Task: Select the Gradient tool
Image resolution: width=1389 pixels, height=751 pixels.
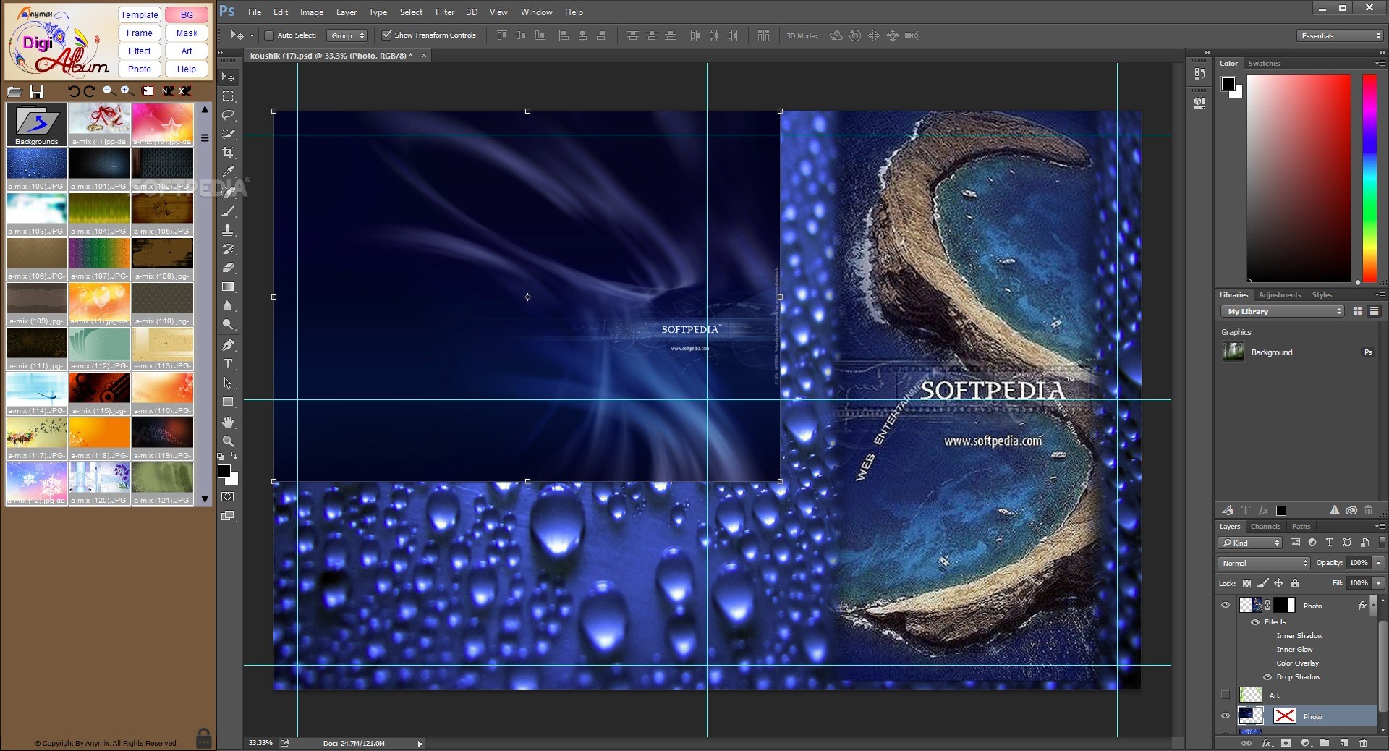Action: pos(228,287)
